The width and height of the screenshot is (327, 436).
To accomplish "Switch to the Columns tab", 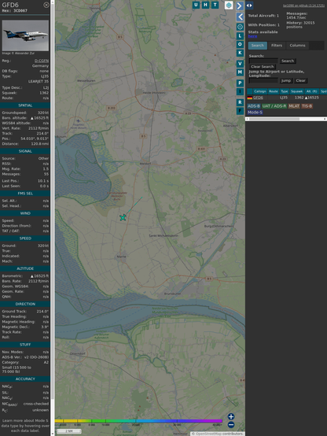I will (x=297, y=46).
